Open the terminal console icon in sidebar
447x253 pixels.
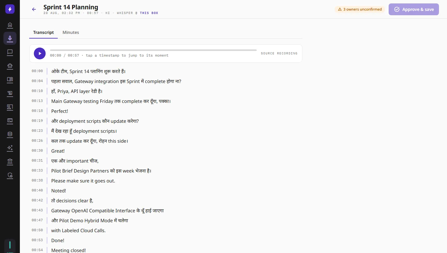pos(10,121)
